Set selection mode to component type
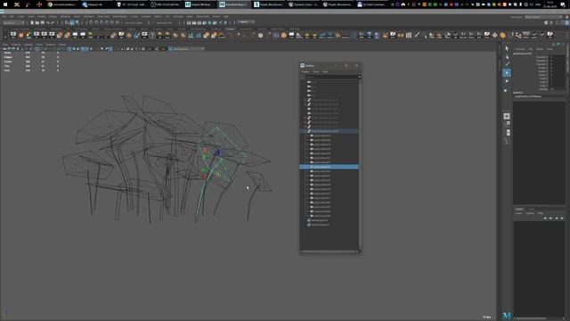This screenshot has width=570, height=321. [77, 22]
